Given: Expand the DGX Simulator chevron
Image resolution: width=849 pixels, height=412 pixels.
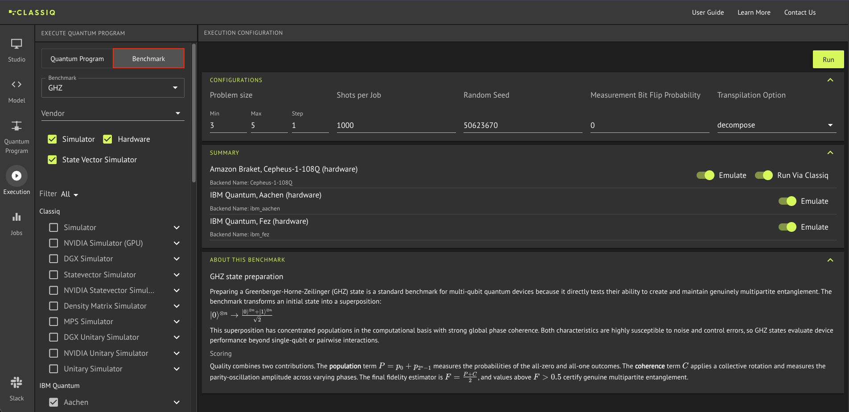Looking at the screenshot, I should [x=176, y=259].
